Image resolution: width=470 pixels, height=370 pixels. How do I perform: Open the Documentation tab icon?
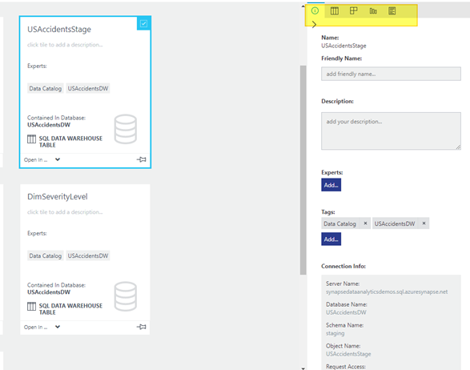(x=392, y=11)
